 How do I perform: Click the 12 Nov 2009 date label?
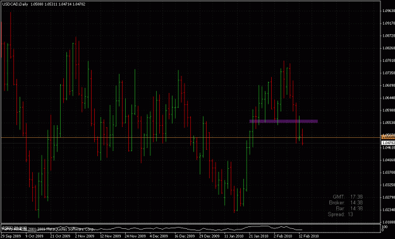110,236
